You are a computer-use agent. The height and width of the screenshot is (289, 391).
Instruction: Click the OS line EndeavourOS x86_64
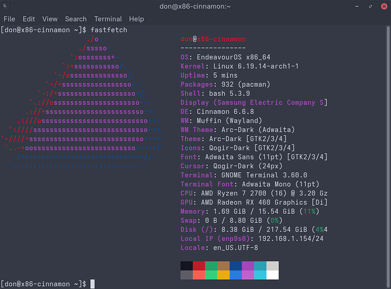coord(225,57)
